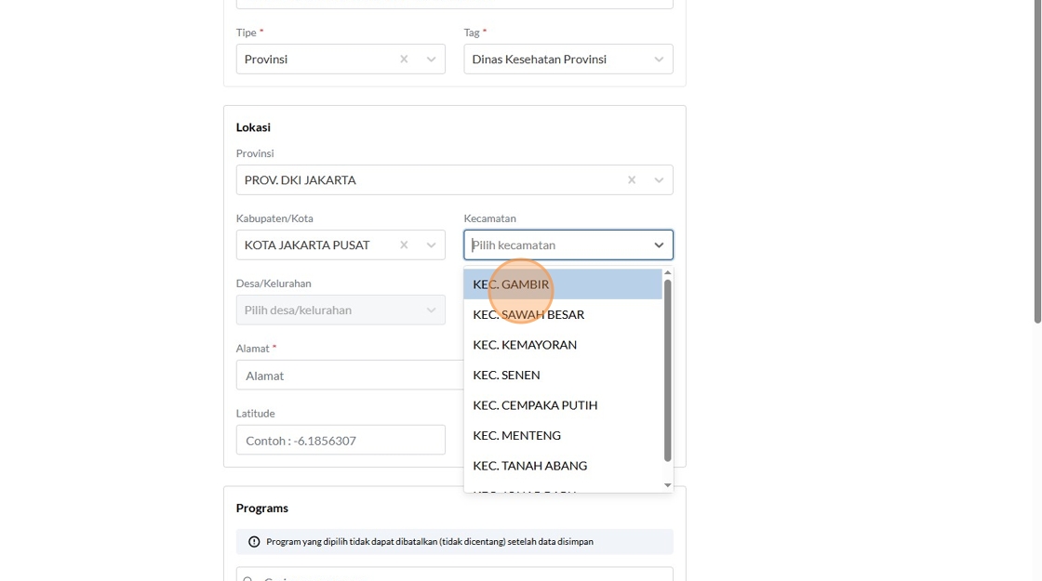Clear the Provinsi field selection
Viewport: 1042px width, 581px height.
click(x=632, y=180)
